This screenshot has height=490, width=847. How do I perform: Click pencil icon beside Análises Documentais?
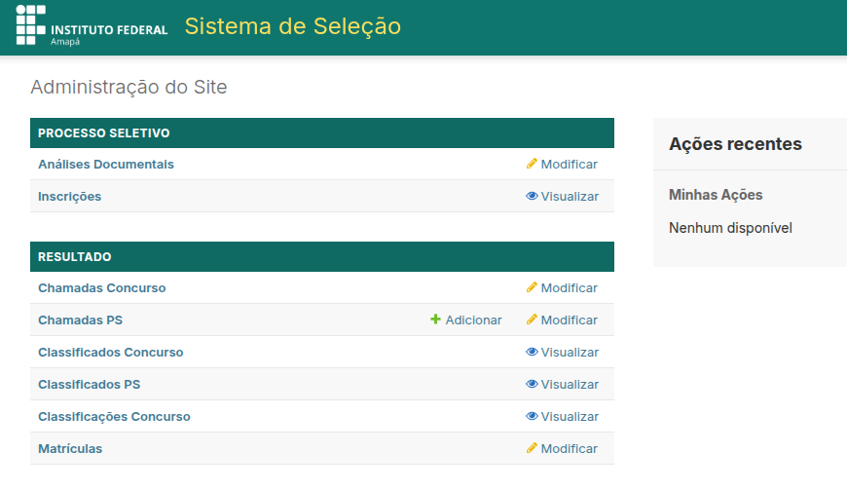pyautogui.click(x=532, y=164)
